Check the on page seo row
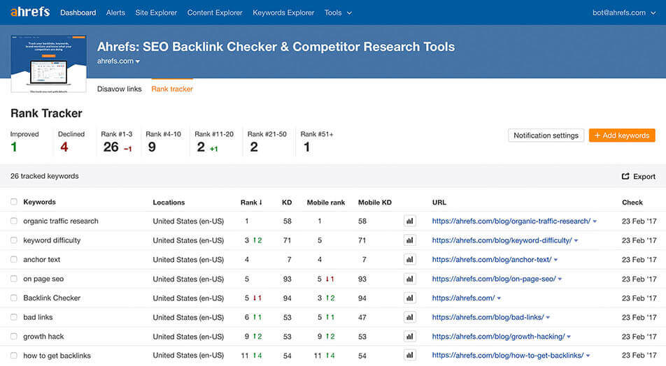The height and width of the screenshot is (366, 666). point(14,279)
